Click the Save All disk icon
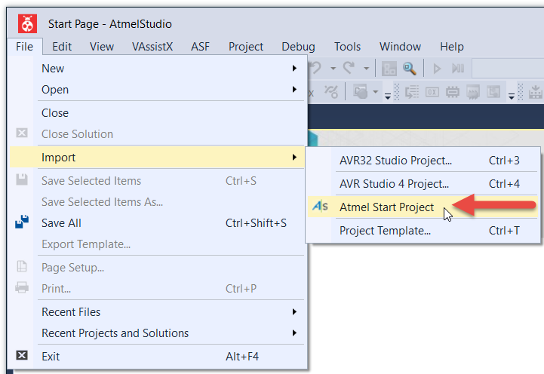544x374 pixels. point(22,223)
